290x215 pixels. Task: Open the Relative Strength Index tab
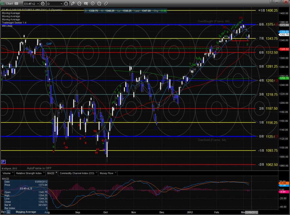click(29, 173)
